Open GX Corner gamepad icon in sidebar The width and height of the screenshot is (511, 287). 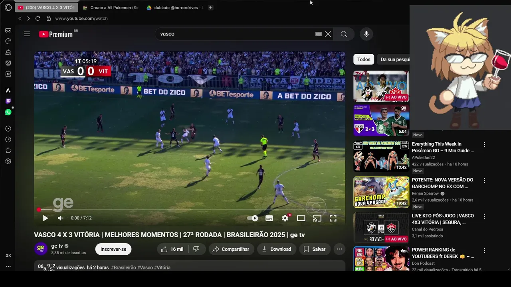coord(8,30)
